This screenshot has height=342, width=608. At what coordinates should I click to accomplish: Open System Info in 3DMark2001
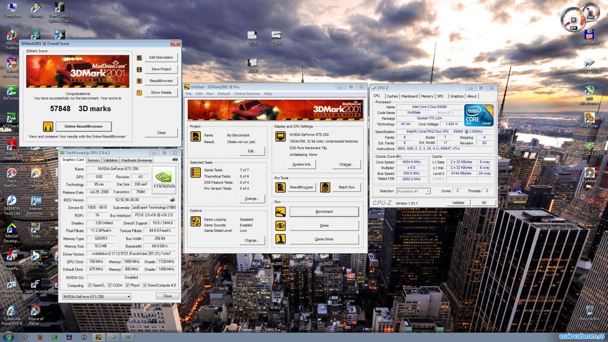(x=301, y=165)
